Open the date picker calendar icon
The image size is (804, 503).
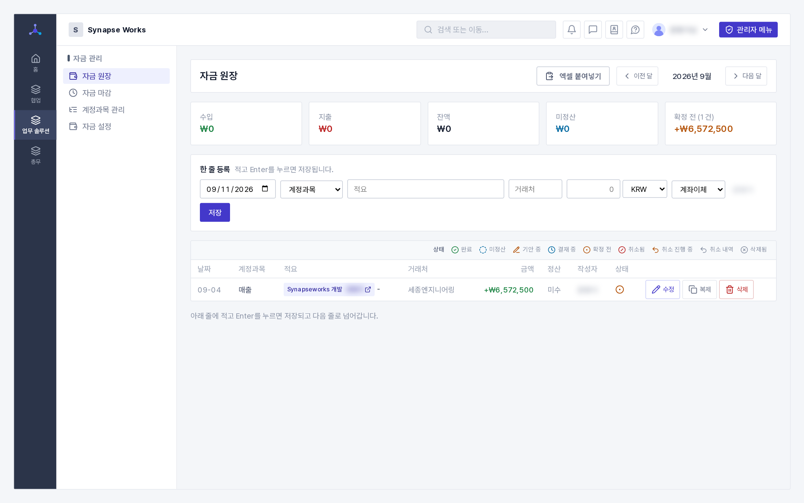pyautogui.click(x=265, y=189)
